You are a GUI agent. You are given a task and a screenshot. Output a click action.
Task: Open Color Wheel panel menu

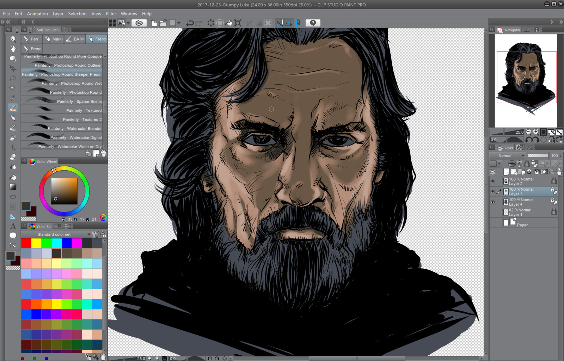[x=24, y=161]
